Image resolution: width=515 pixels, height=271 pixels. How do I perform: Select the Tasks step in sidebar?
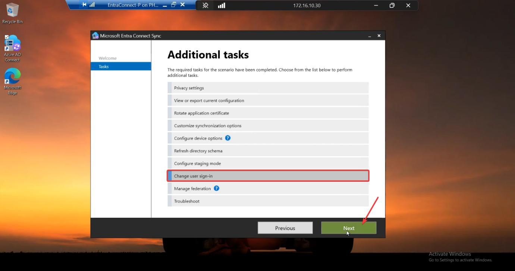[121, 67]
